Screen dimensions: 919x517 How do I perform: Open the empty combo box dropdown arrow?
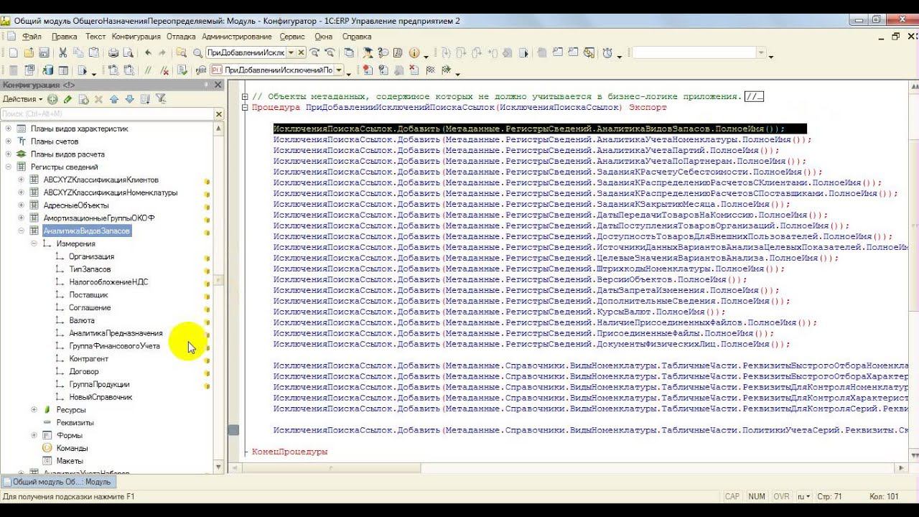tap(761, 52)
